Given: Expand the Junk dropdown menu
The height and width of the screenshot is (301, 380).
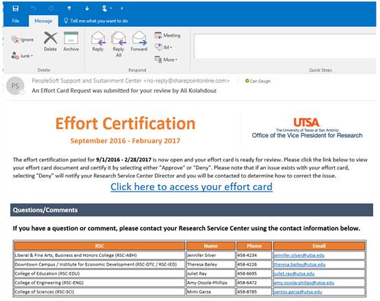Looking at the screenshot, I should [22, 56].
